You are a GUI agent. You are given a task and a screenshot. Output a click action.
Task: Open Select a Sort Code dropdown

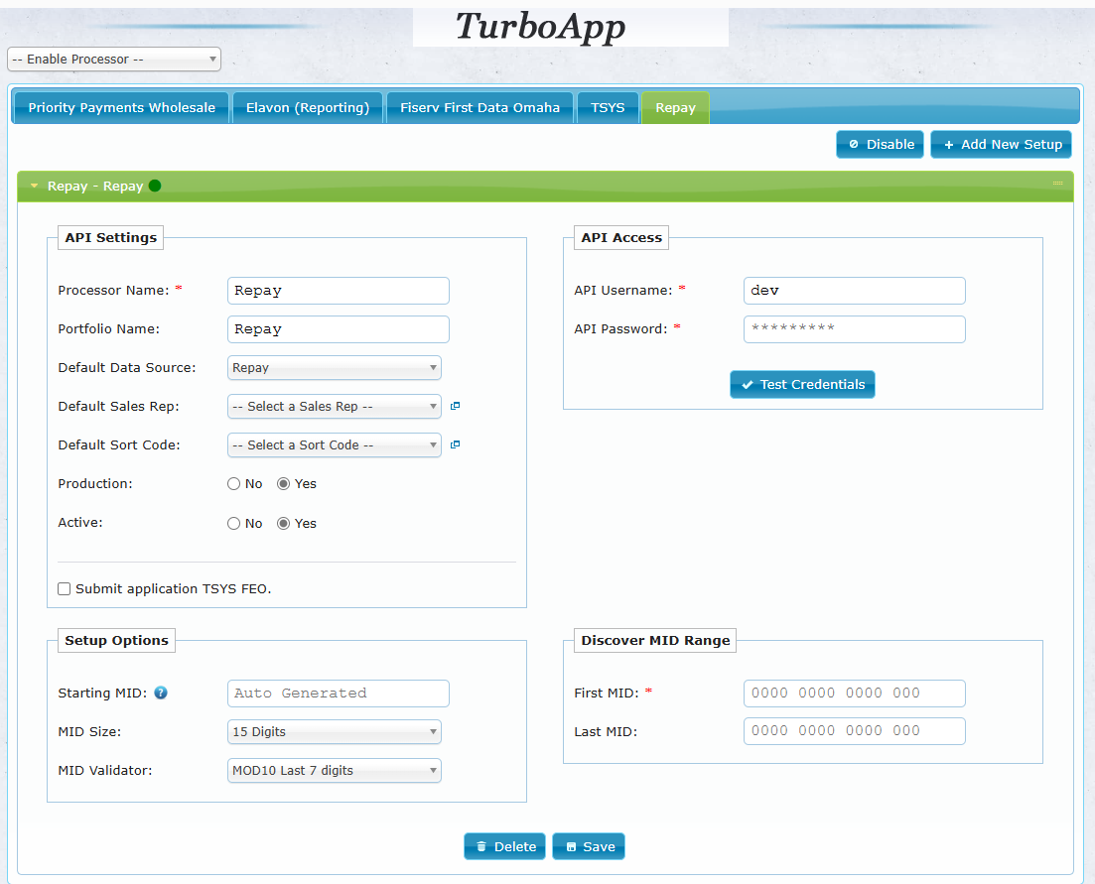tap(334, 445)
